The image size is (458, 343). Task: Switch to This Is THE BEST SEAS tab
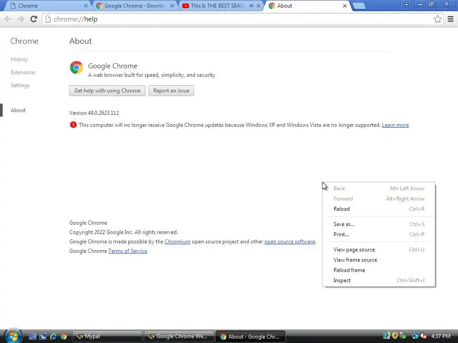(x=221, y=6)
